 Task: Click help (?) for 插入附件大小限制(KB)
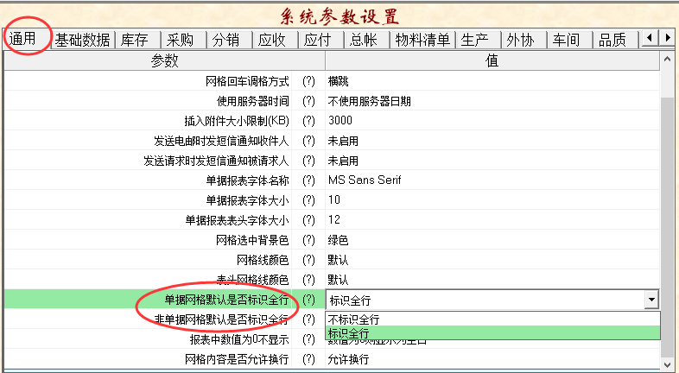308,121
